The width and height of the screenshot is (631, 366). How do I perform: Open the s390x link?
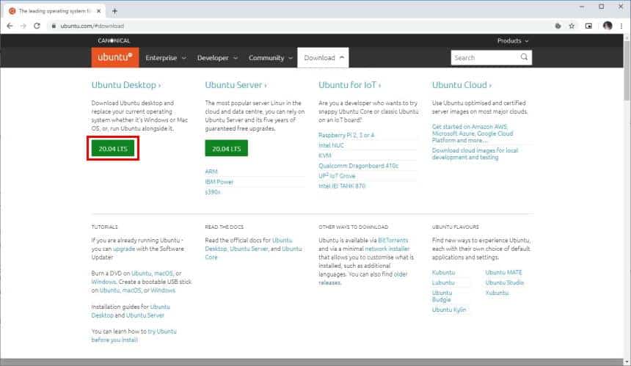(x=213, y=192)
